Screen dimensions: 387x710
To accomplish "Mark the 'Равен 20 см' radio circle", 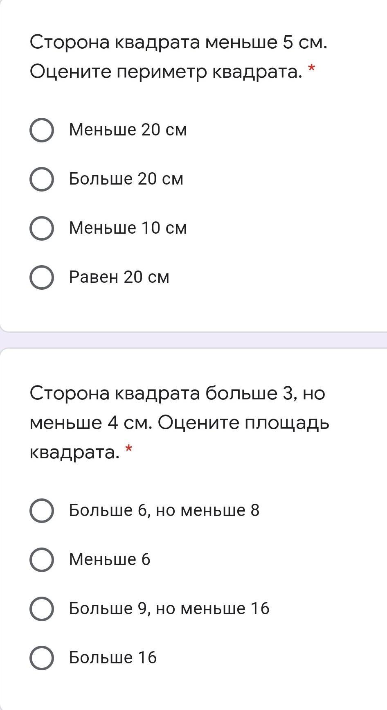I will tap(41, 277).
